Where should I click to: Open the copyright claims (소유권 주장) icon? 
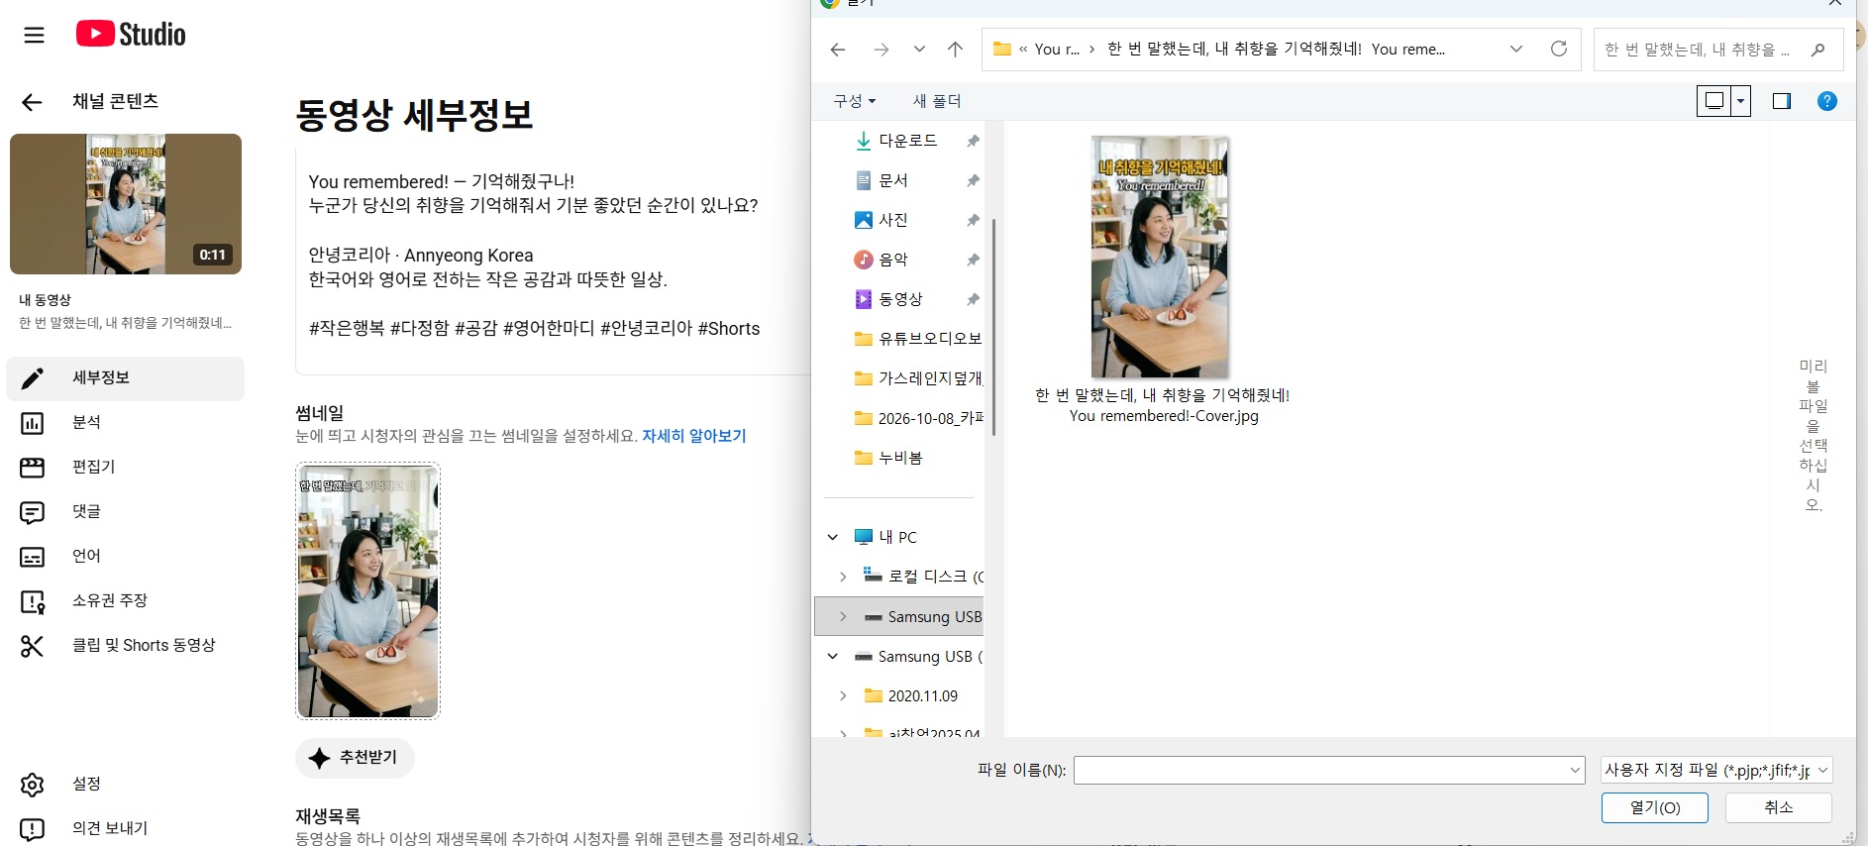coord(32,601)
